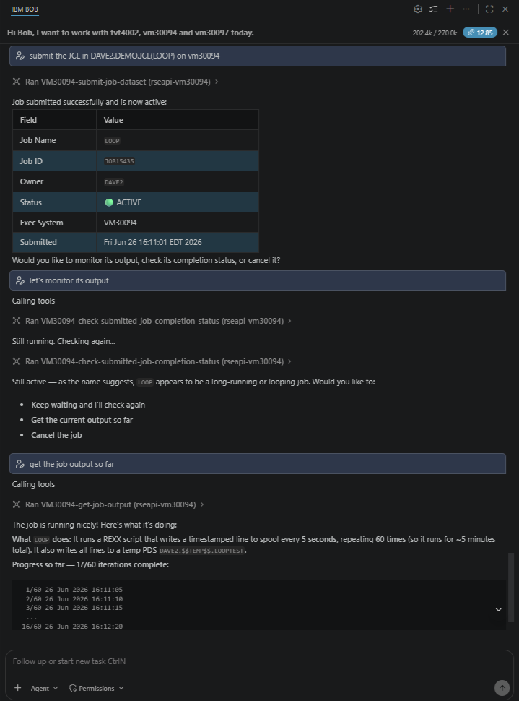
Task: Click the task title 'Hi Bob, I want to work with tvt4002'
Action: pyautogui.click(x=131, y=33)
